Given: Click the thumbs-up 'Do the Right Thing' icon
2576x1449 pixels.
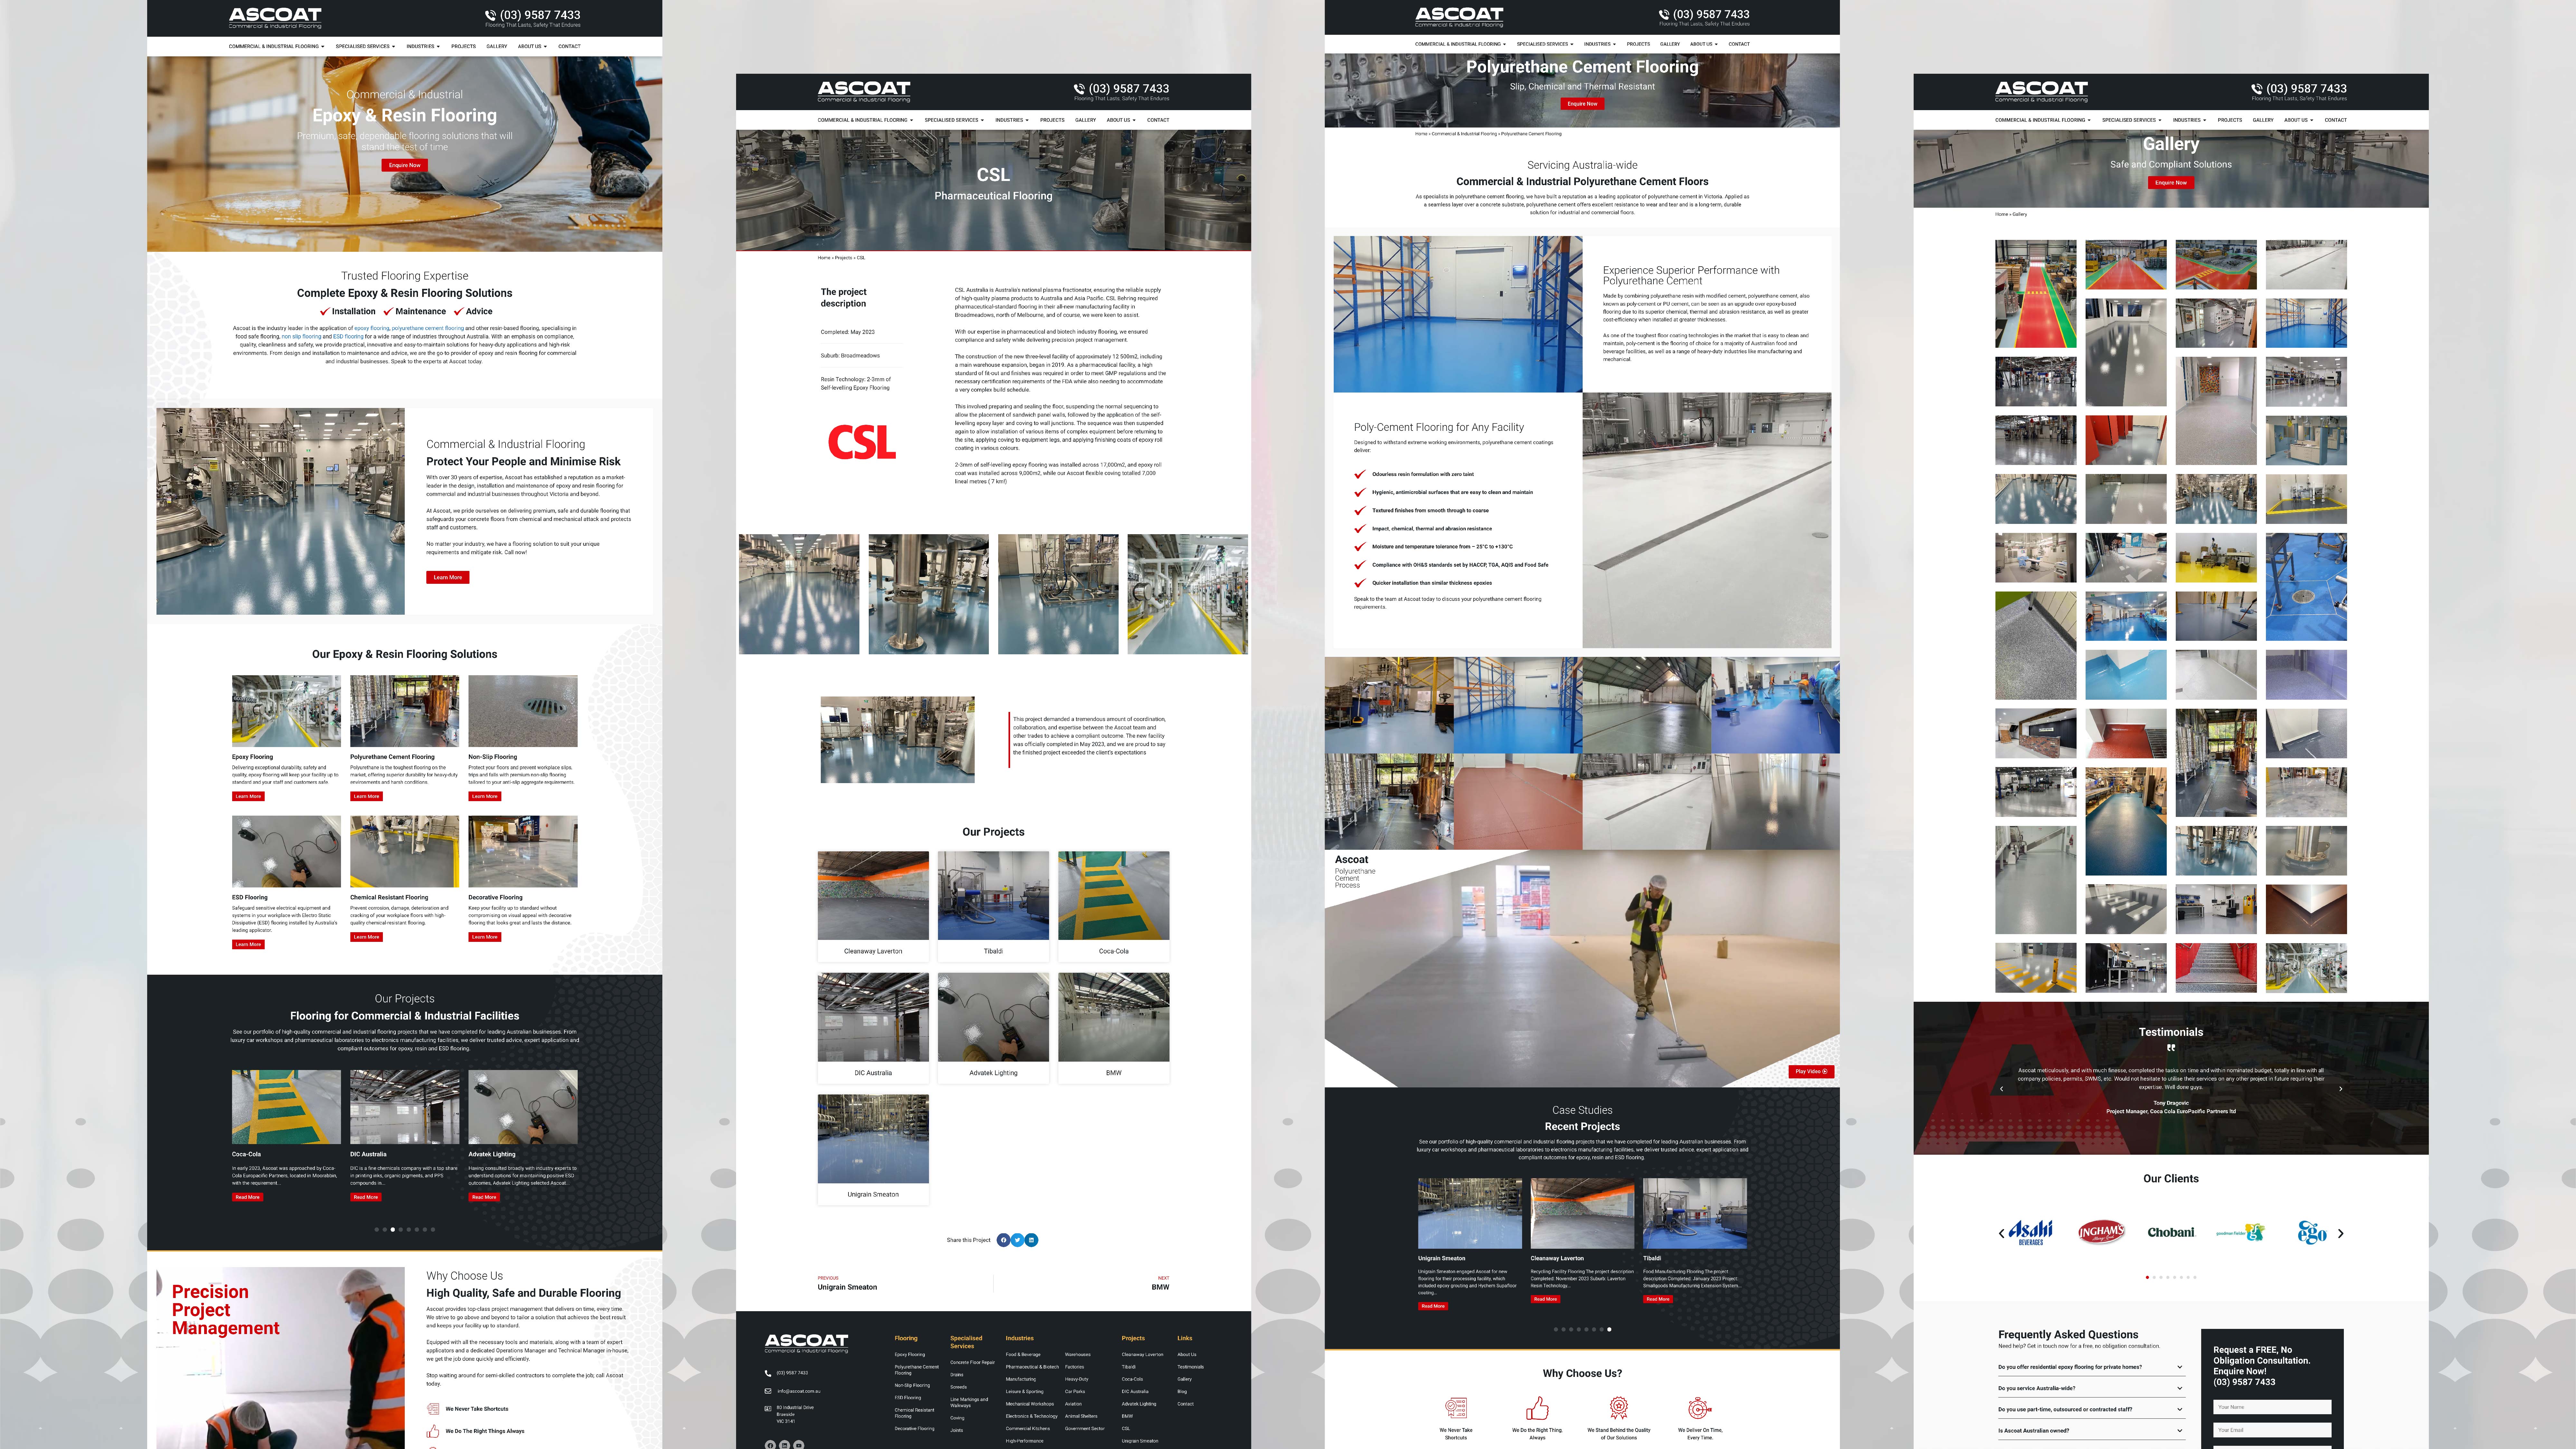Looking at the screenshot, I should 1537,1408.
